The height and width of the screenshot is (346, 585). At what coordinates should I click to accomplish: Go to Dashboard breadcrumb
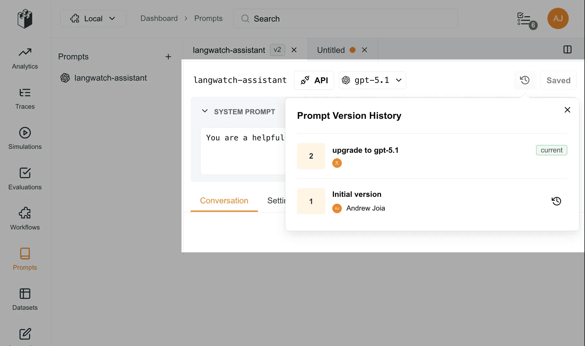point(159,18)
